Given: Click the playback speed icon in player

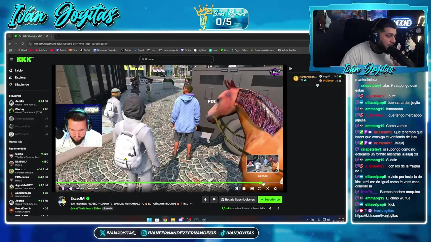Looking at the screenshot, I should point(268,189).
